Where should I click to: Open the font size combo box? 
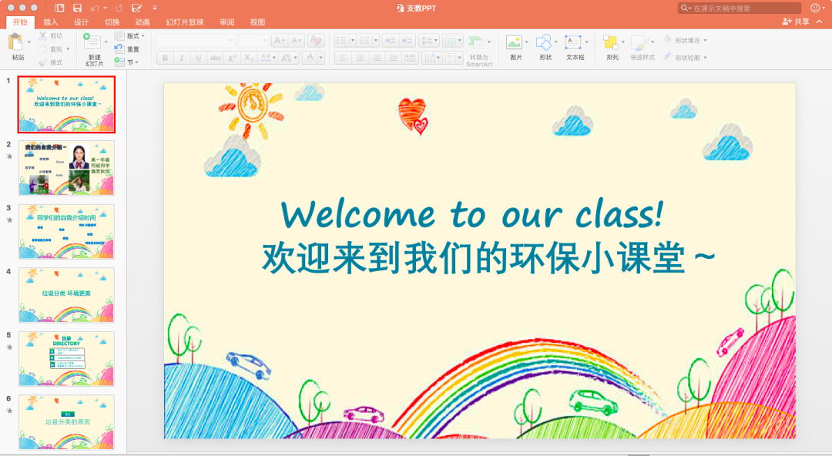tap(253, 40)
